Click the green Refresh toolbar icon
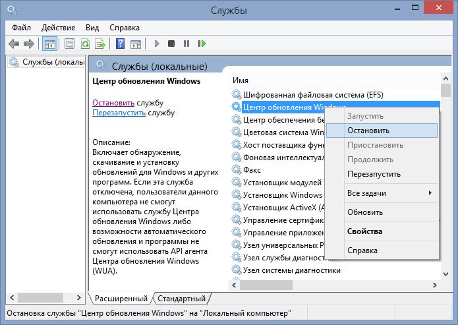This screenshot has width=458, height=325. pyautogui.click(x=85, y=44)
